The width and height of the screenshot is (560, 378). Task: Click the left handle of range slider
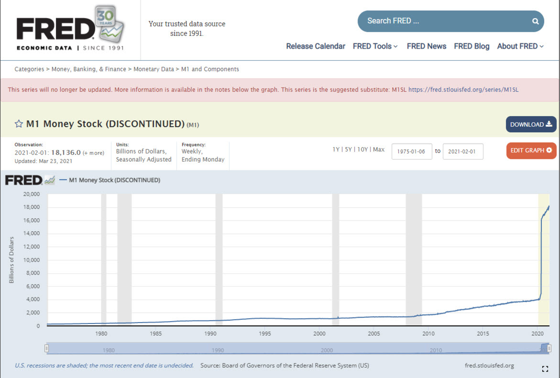[47, 348]
